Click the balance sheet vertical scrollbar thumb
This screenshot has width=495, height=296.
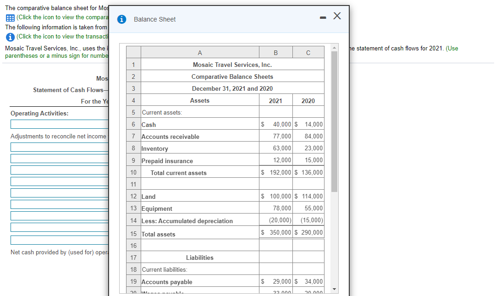(x=334, y=121)
